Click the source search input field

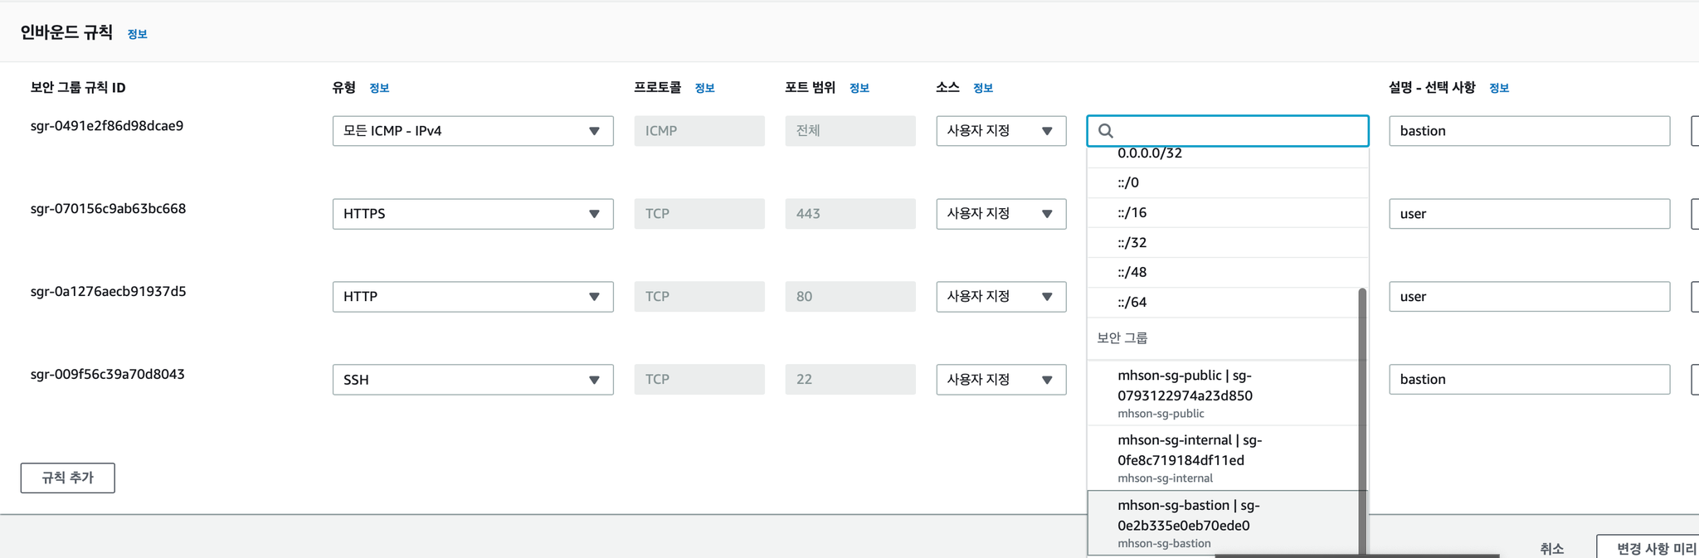[1228, 131]
